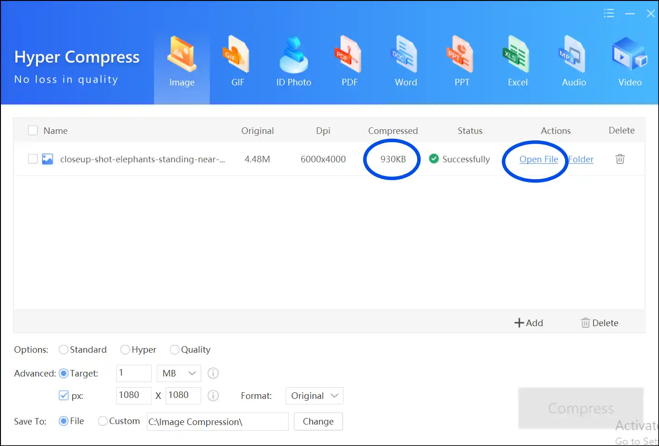Open the compressed file via Open File link
This screenshot has width=659, height=446.
pos(539,159)
